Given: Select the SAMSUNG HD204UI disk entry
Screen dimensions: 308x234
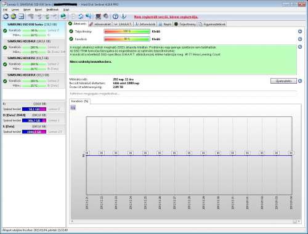Looking at the screenshot, I should coord(34,47).
